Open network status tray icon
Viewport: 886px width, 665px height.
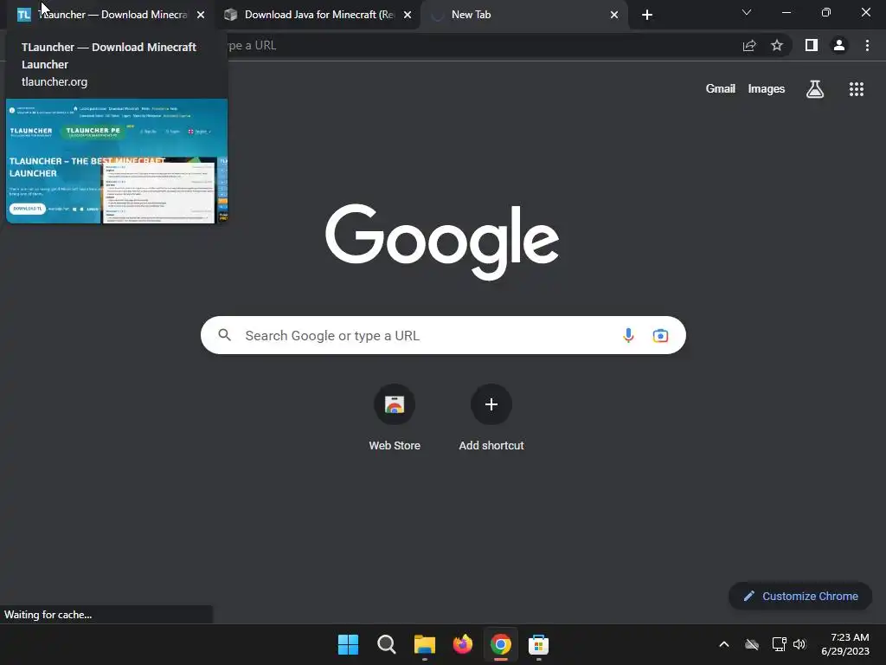click(779, 644)
